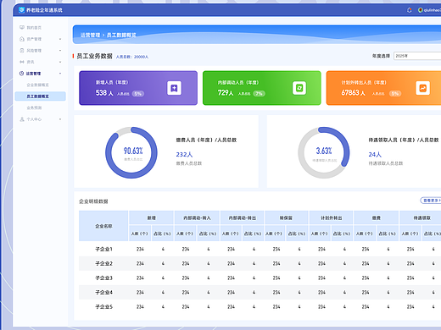The image size is (441, 330).
Task: Open the 个人中心 menu label
Action: (34, 119)
